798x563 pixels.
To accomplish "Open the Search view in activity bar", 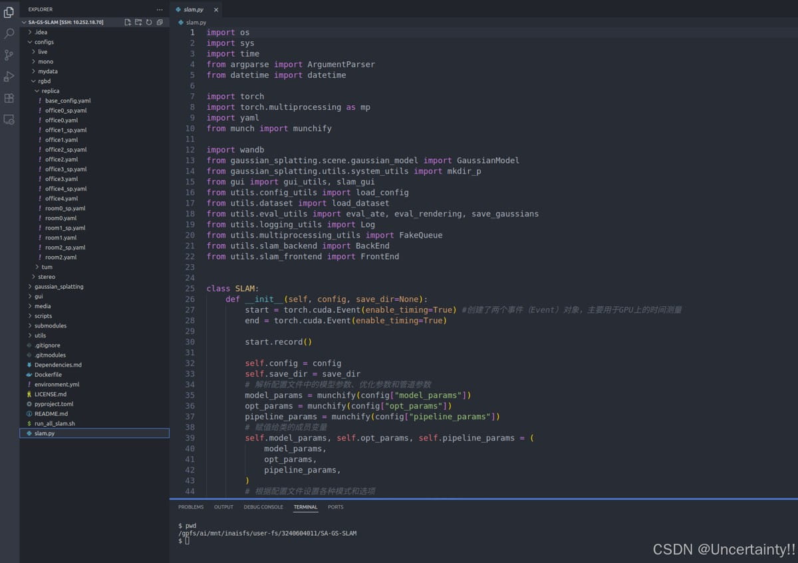I will click(x=9, y=33).
